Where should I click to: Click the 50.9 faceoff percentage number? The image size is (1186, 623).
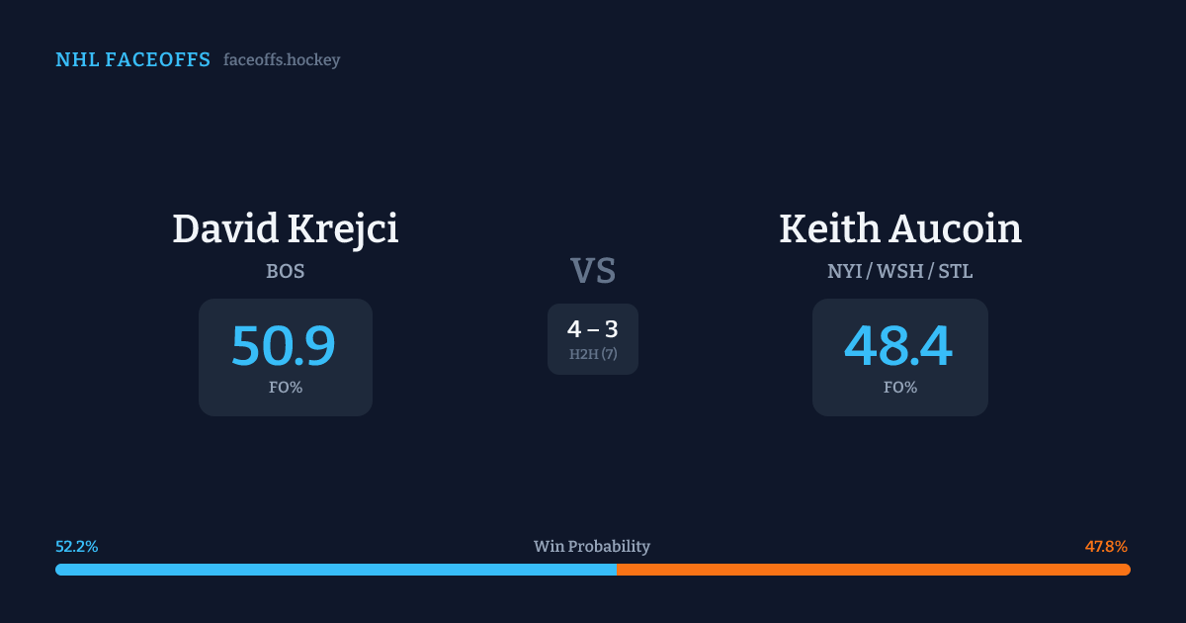(x=284, y=346)
